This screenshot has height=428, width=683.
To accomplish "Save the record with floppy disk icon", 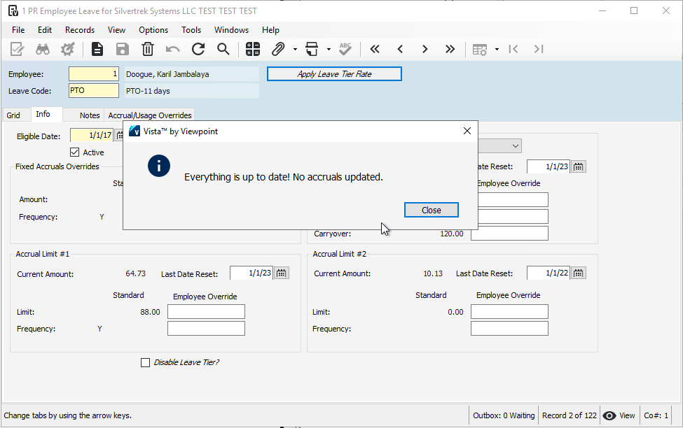I will (123, 49).
